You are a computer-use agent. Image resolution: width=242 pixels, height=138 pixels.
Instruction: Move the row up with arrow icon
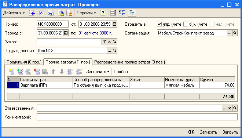(54, 72)
